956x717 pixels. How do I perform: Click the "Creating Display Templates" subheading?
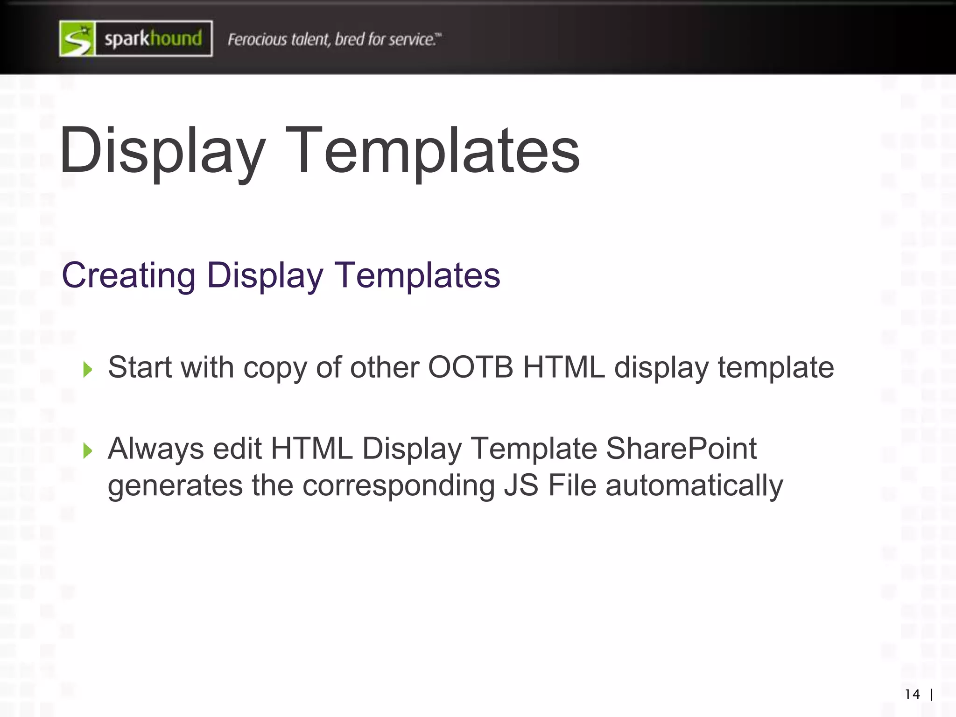[x=281, y=275]
